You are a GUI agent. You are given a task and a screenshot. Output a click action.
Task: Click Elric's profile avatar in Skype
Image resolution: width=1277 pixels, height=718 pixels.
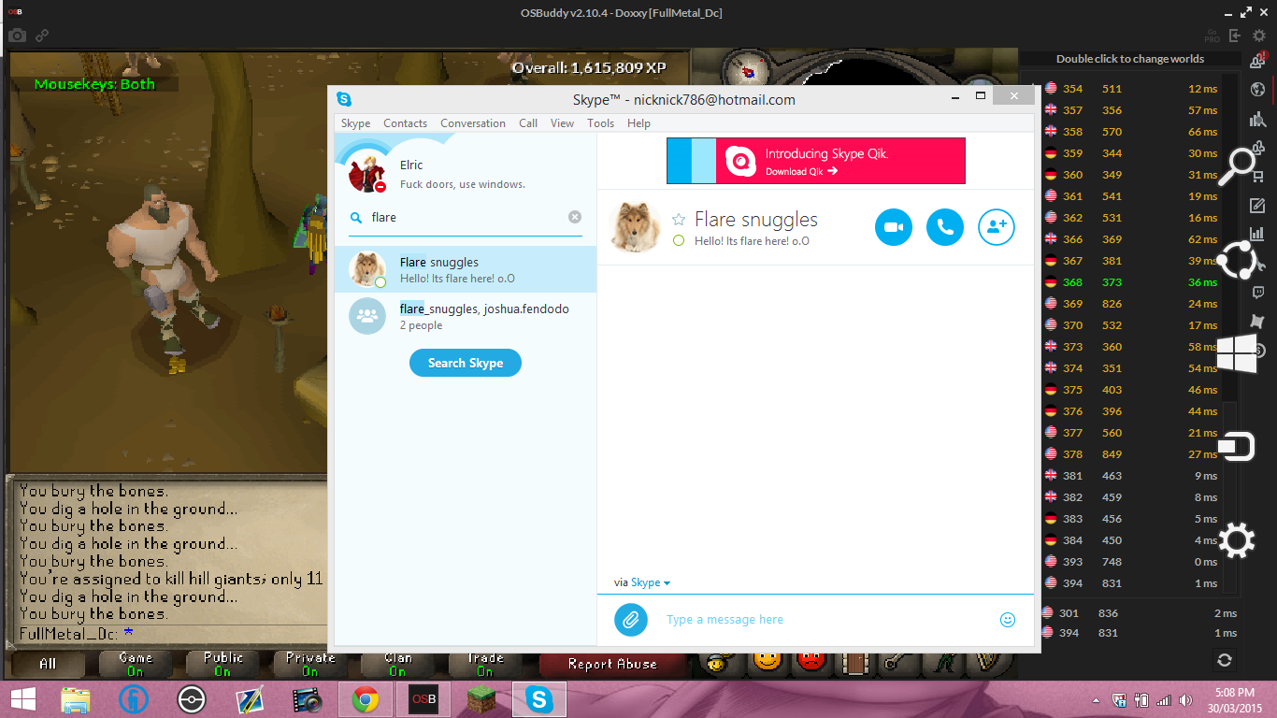[366, 172]
